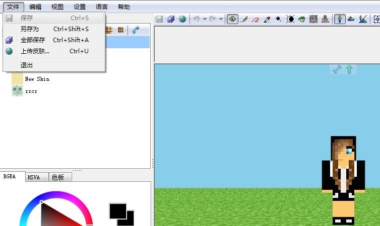The width and height of the screenshot is (380, 226).
Task: Click the New Skin yellow thumbnail
Action: (17, 79)
